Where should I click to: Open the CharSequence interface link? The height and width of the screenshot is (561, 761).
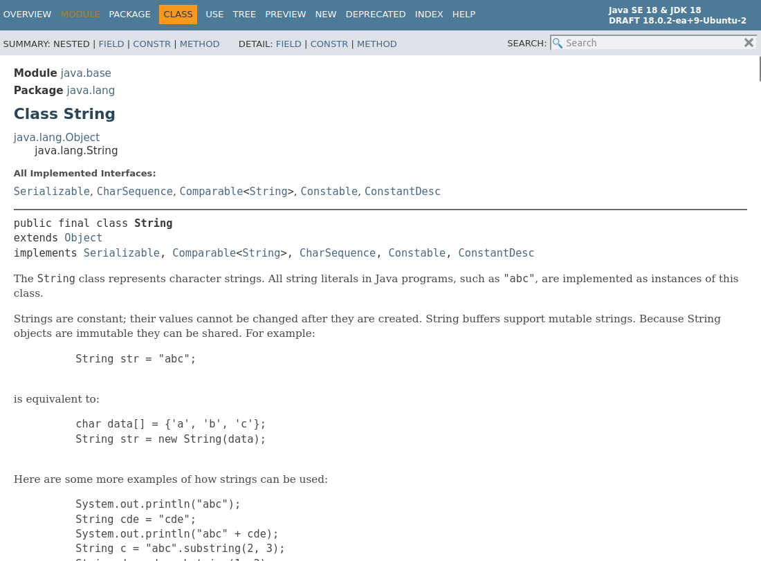tap(134, 192)
